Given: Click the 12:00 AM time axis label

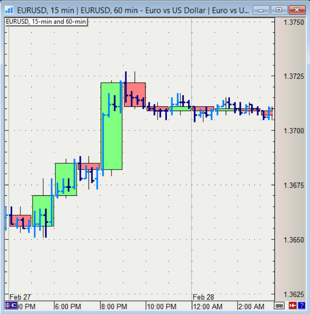Looking at the screenshot, I should (208, 307).
